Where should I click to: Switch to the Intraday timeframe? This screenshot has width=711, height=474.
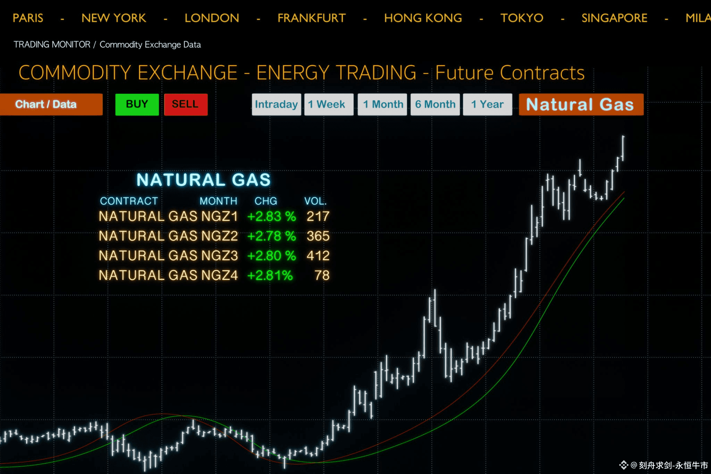276,104
